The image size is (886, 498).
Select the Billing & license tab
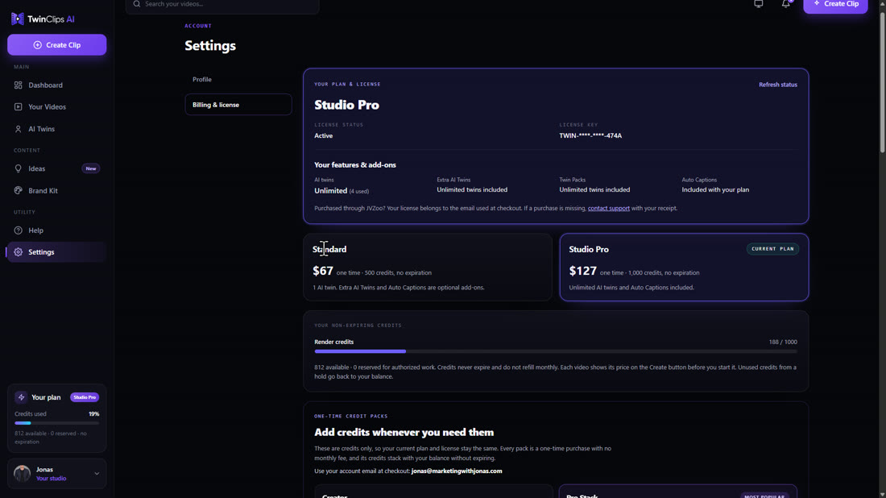[x=238, y=105]
